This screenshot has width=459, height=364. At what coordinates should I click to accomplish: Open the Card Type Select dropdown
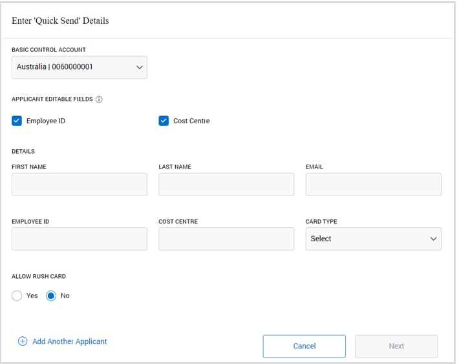tap(372, 239)
